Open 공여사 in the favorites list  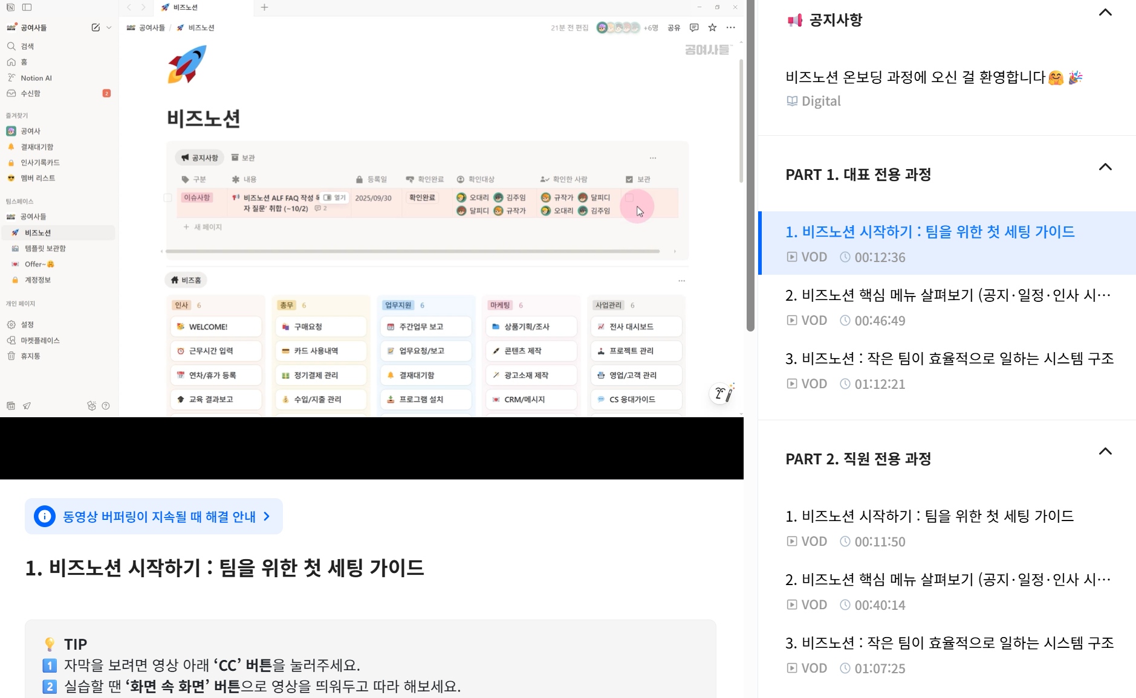pyautogui.click(x=59, y=131)
